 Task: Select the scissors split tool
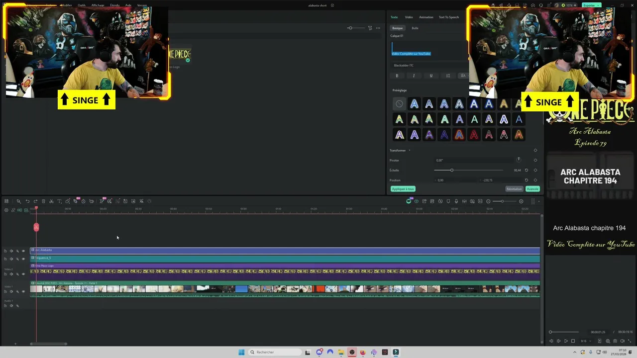coord(51,201)
